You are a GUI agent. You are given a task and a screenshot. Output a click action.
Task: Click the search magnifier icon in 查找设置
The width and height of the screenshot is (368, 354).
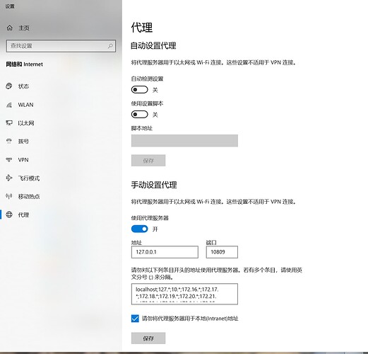[110, 46]
